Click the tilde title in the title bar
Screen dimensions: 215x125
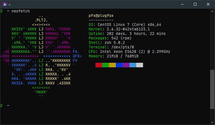pos(10,5)
